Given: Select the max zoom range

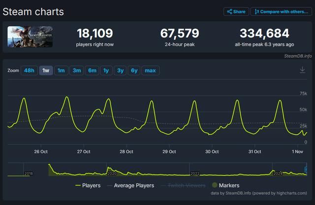Looking at the screenshot, I should coord(151,71).
